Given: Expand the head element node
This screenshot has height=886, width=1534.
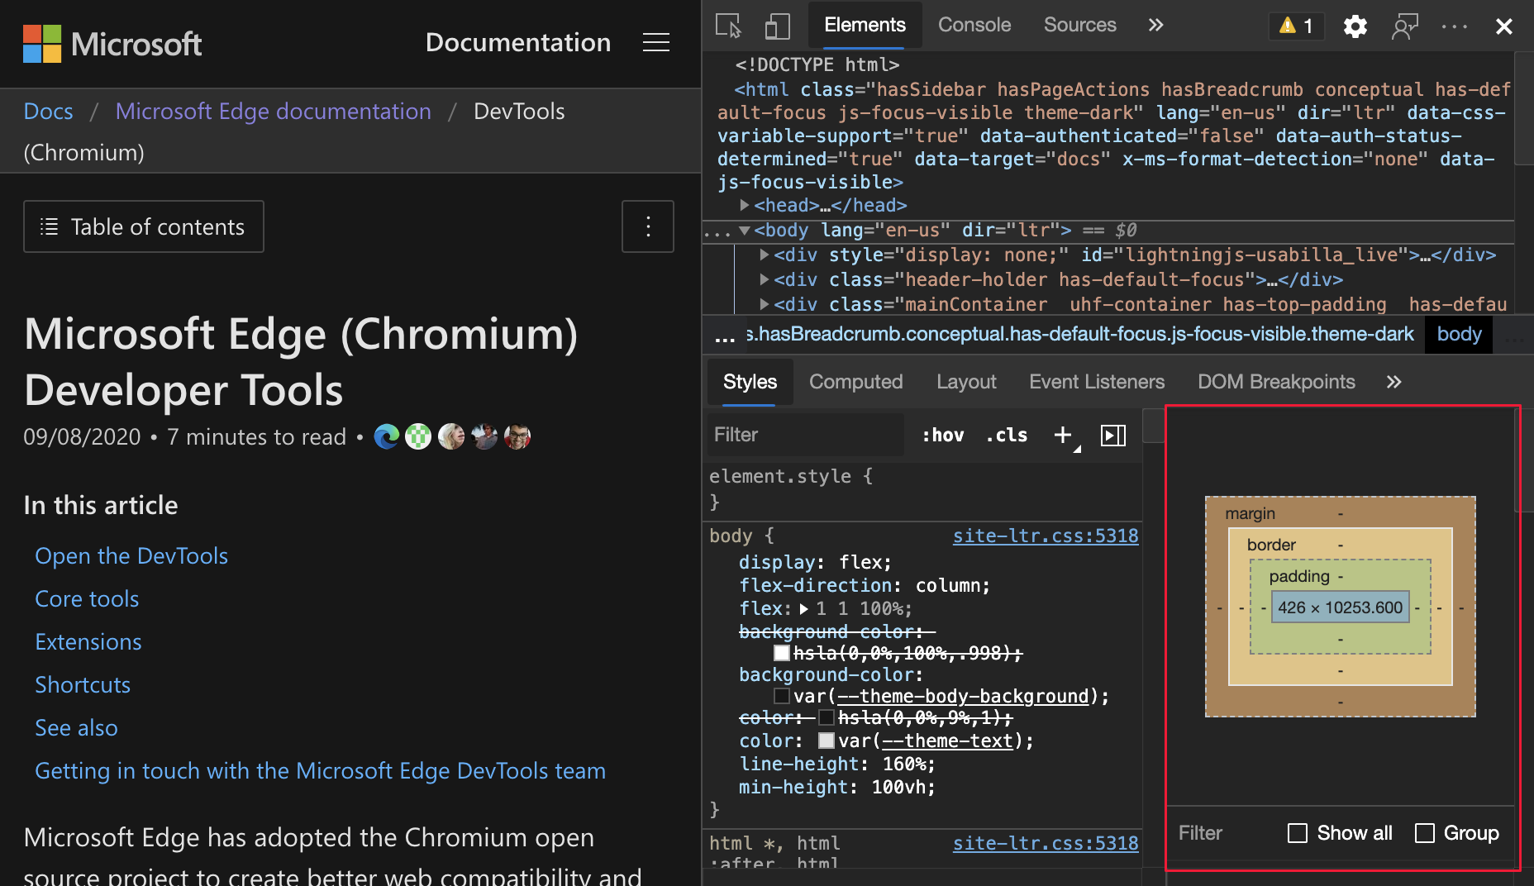Looking at the screenshot, I should [x=745, y=205].
